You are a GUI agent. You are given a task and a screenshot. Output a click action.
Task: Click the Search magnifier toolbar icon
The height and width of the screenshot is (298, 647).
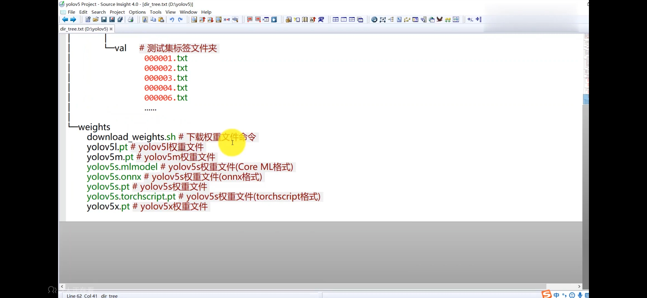coord(194,19)
